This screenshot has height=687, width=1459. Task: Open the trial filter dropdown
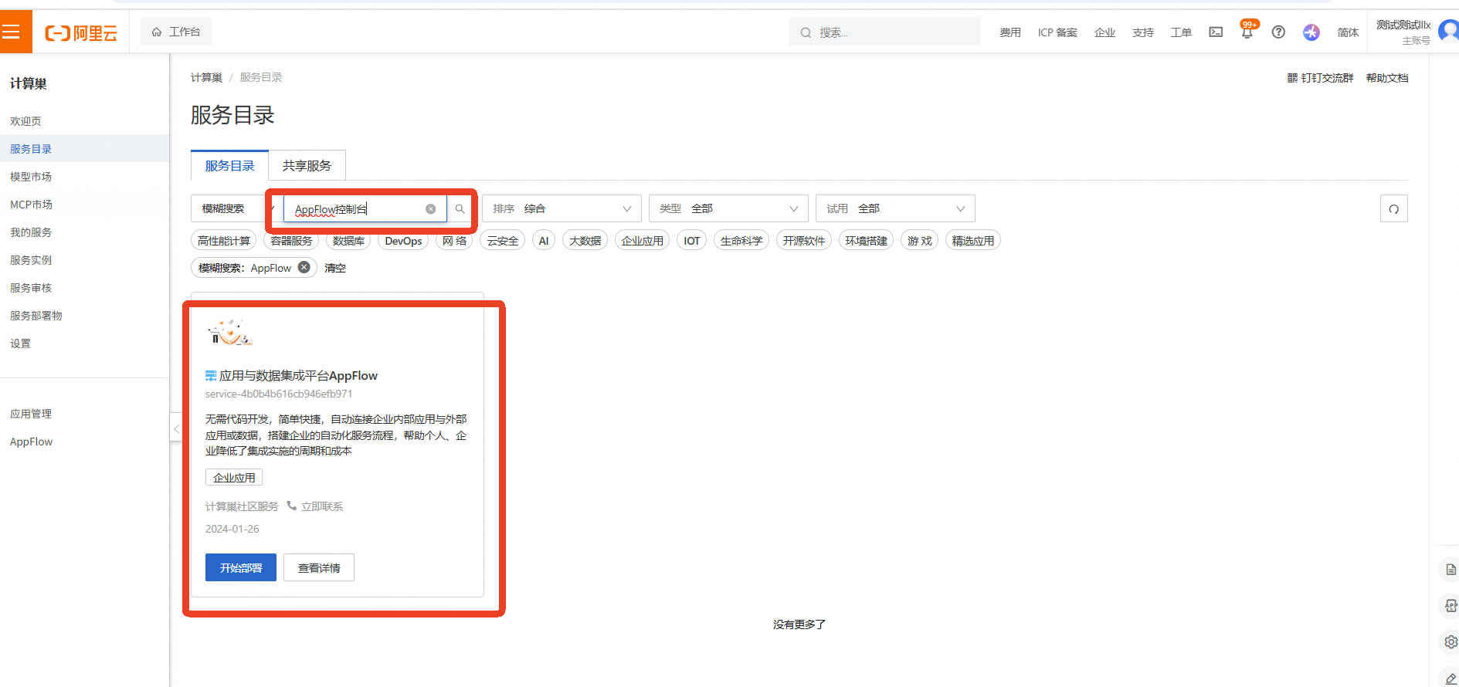point(895,208)
